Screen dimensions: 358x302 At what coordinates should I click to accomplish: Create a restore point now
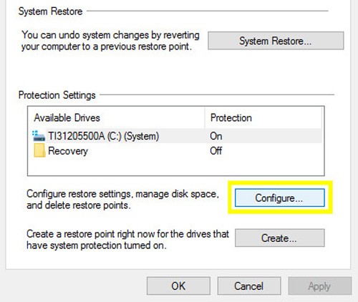[x=280, y=238]
